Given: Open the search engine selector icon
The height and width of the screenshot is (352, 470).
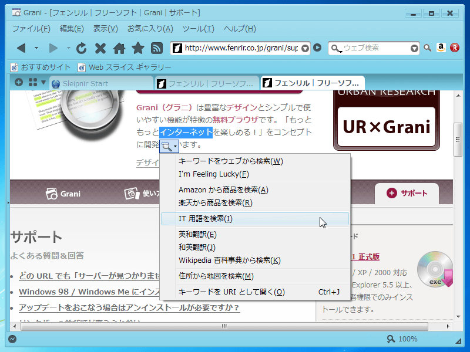Looking at the screenshot, I should 336,48.
